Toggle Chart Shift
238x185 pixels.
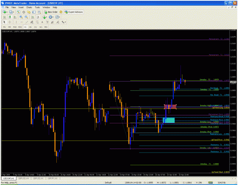[38, 17]
